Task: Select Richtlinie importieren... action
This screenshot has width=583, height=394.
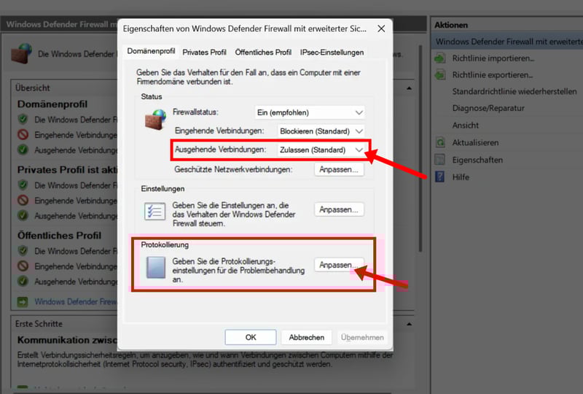Action: click(x=493, y=58)
